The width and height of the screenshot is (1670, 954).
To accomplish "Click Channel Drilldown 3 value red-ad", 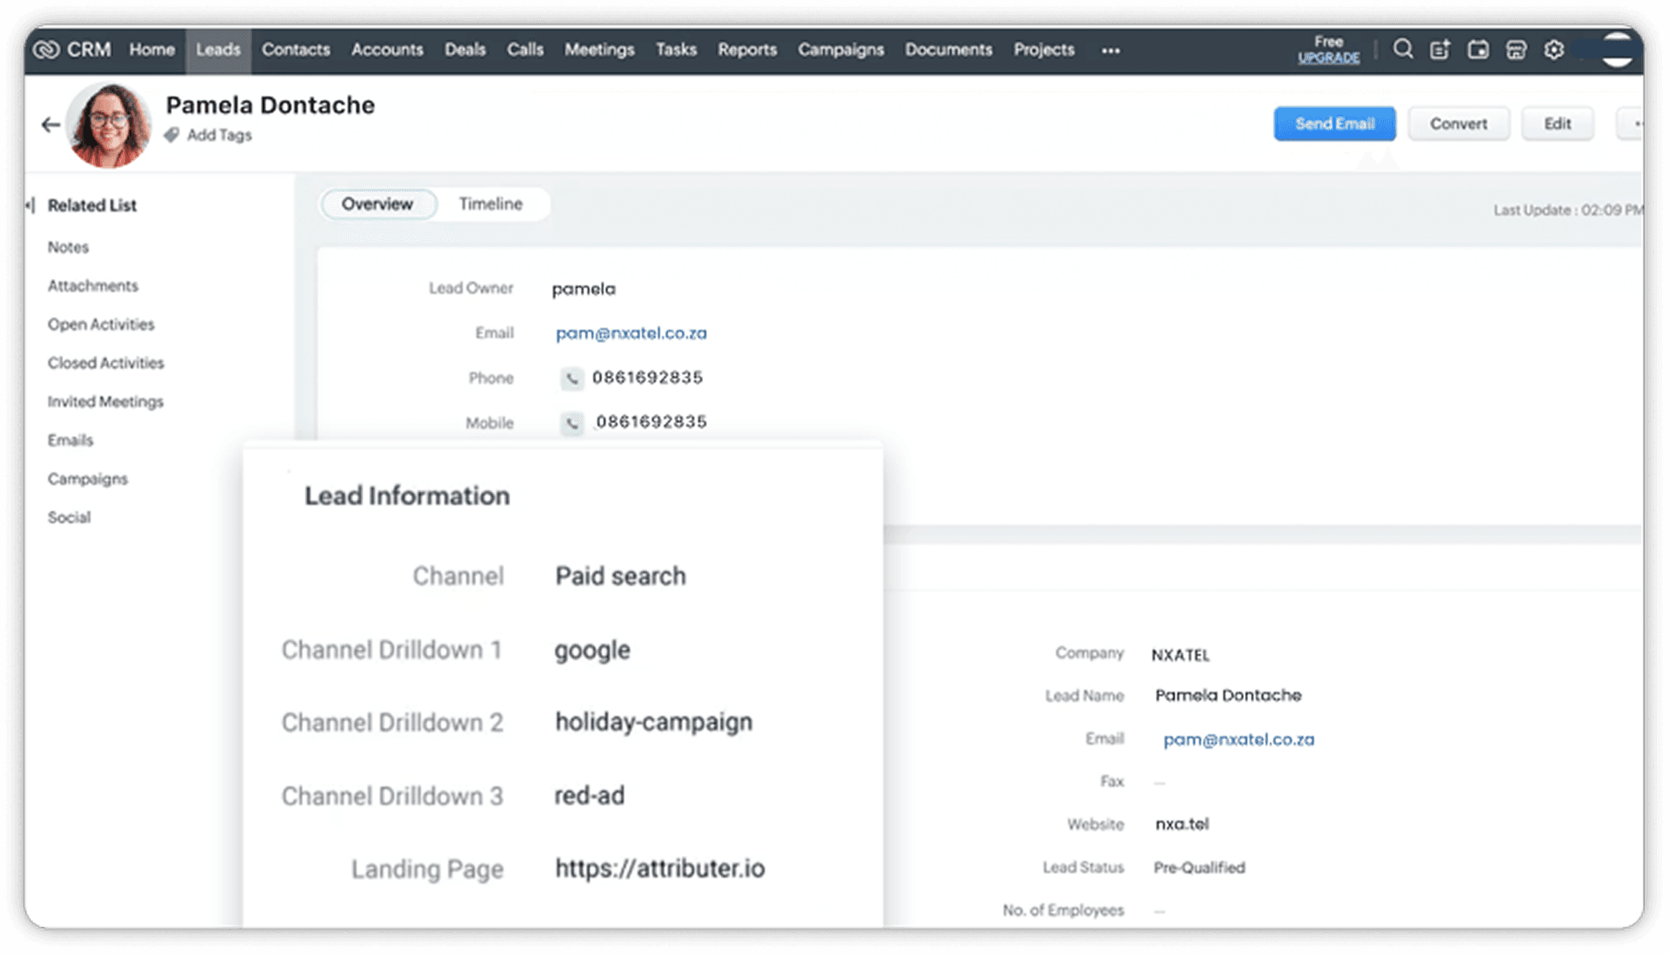I will [590, 796].
